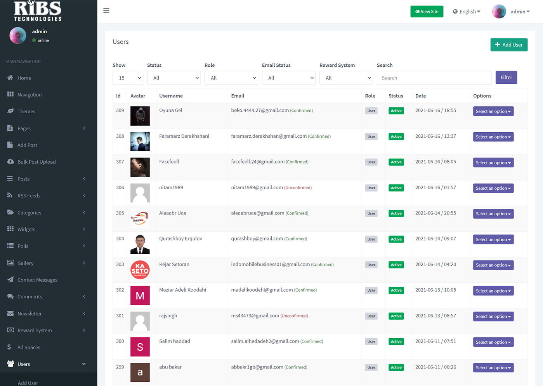This screenshot has width=543, height=386.
Task: Click the Newsletter envelope icon
Action: coord(10,313)
